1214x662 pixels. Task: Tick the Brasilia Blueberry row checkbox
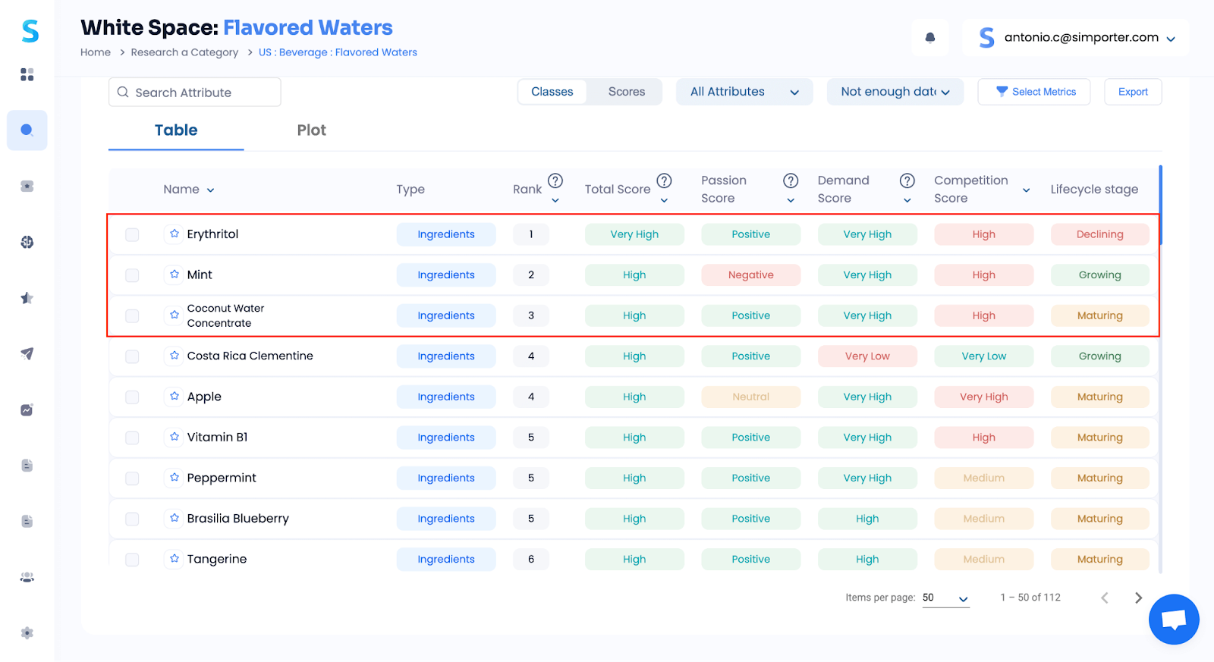[x=132, y=519]
